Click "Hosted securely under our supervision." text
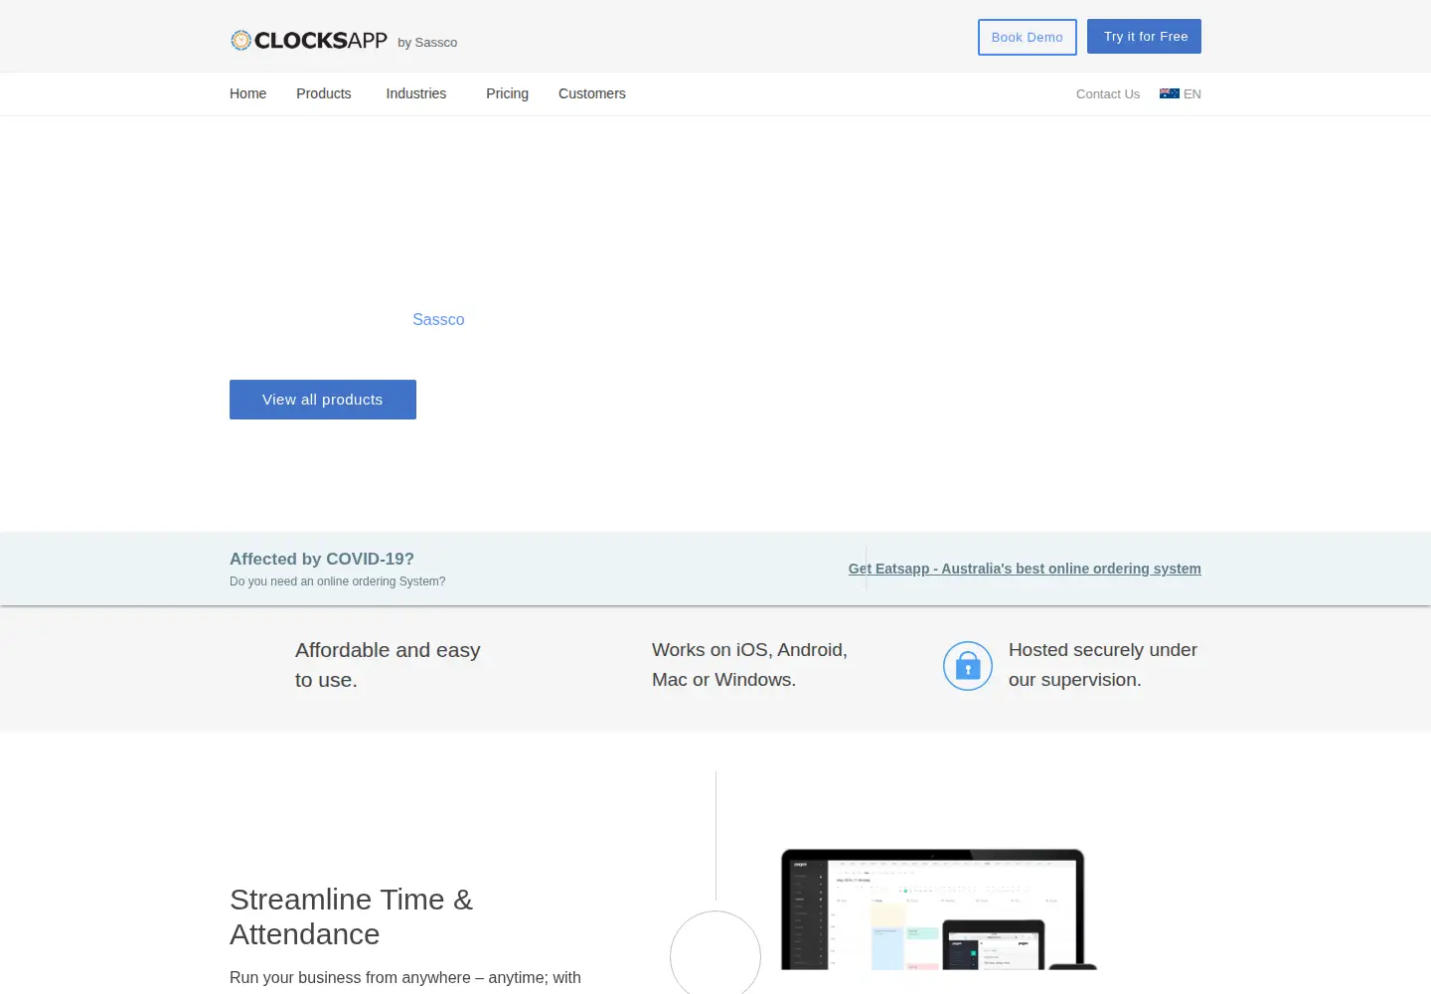This screenshot has height=994, width=1431. [x=1103, y=665]
